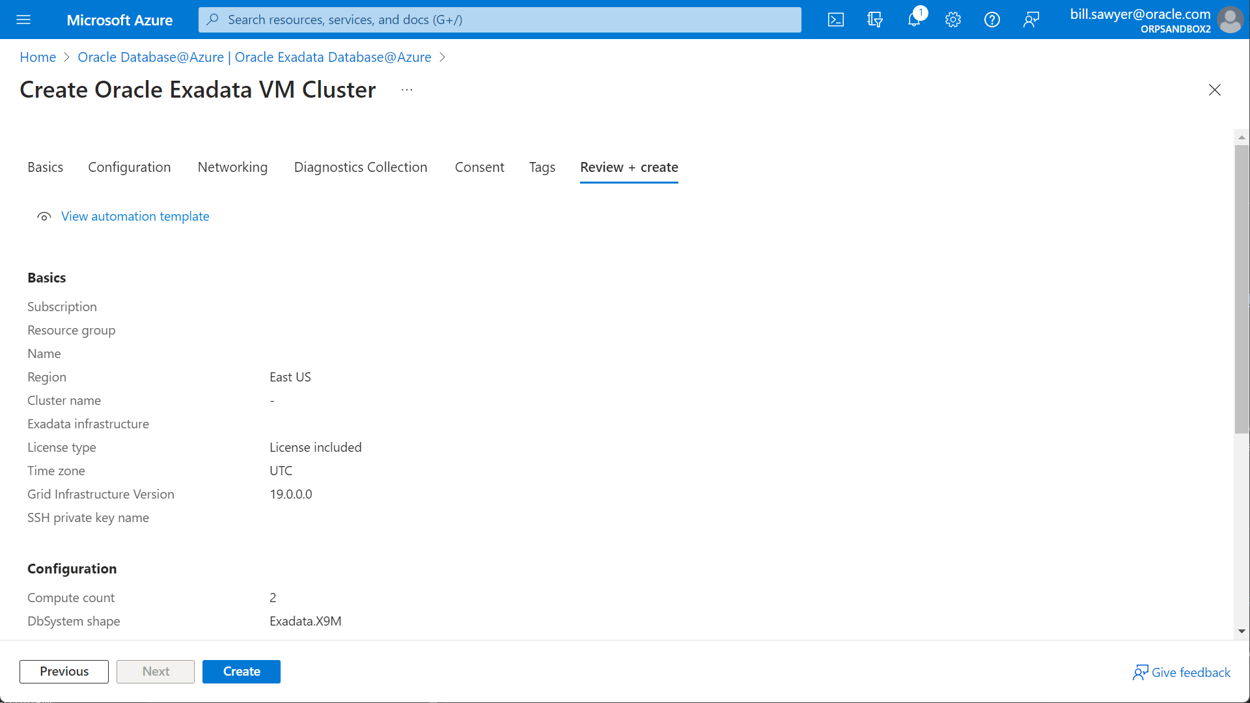Send feedback via the person icon

click(x=1031, y=20)
